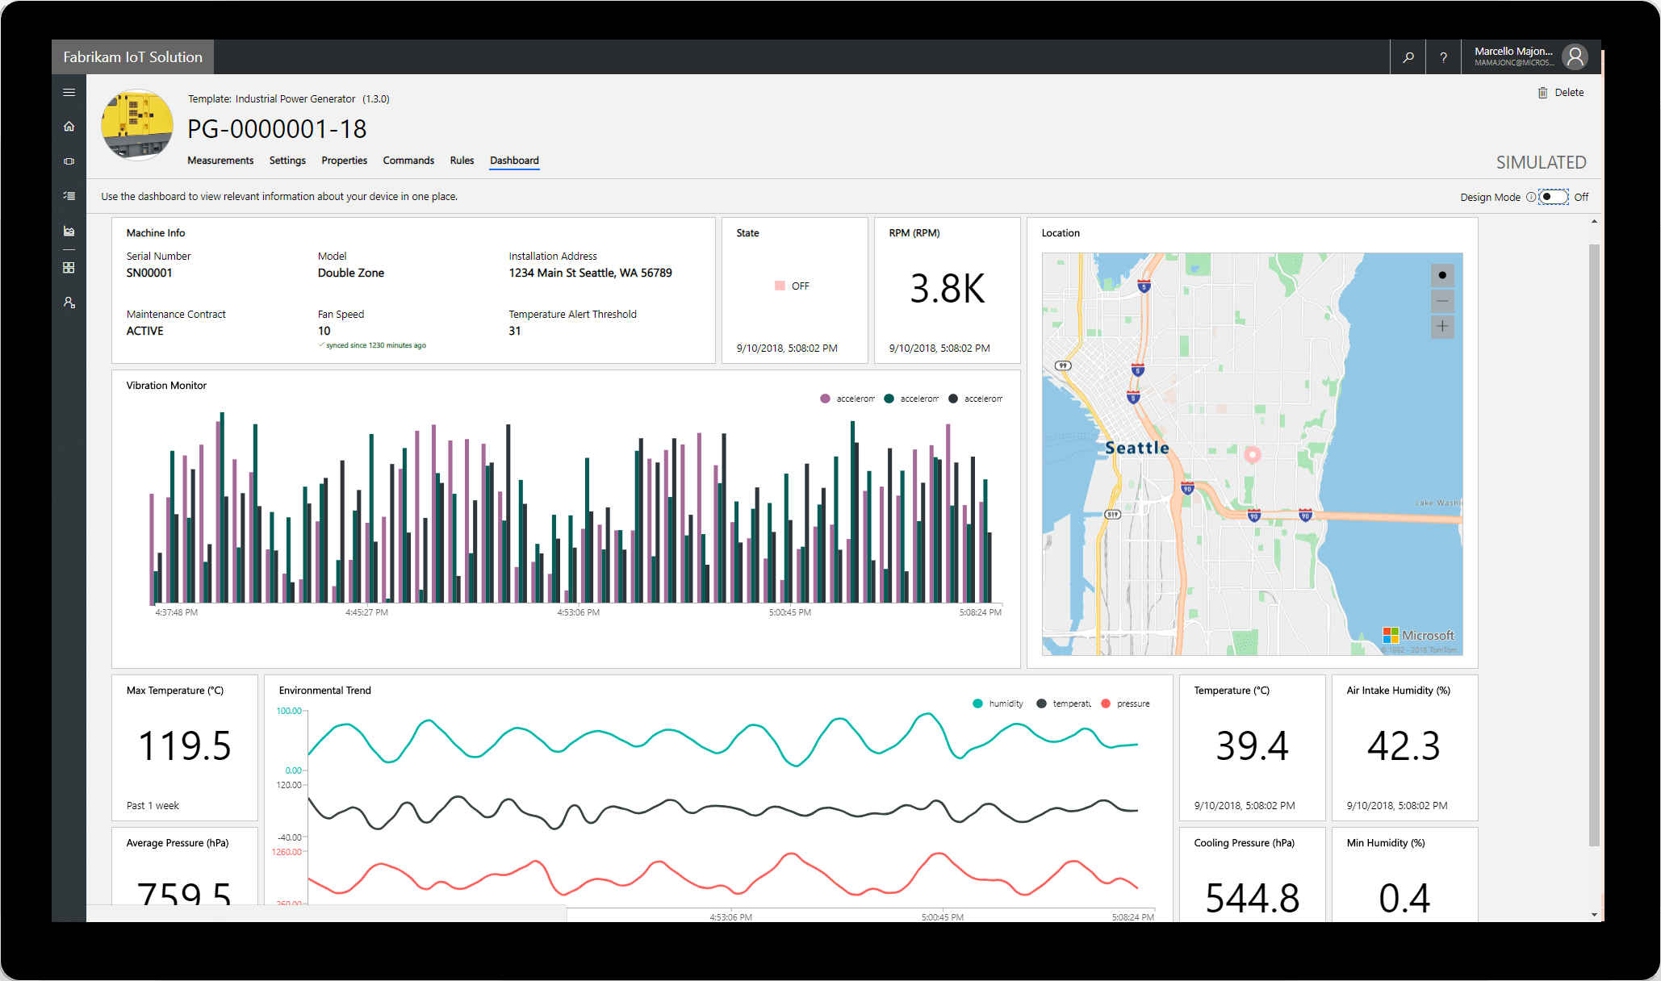Click the Template Industrial Power Generator text
1661x981 pixels.
[x=288, y=99]
